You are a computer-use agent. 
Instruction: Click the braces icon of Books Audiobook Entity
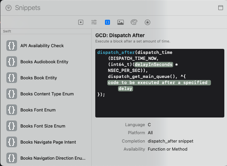[12, 62]
